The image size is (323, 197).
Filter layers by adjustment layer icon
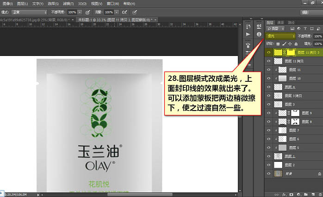tap(298, 29)
